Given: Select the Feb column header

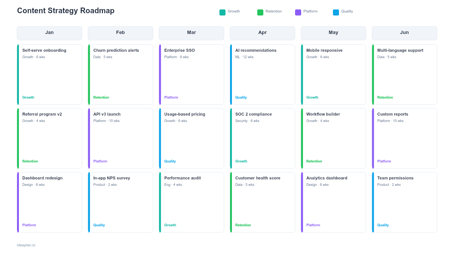Looking at the screenshot, I should pos(120,33).
